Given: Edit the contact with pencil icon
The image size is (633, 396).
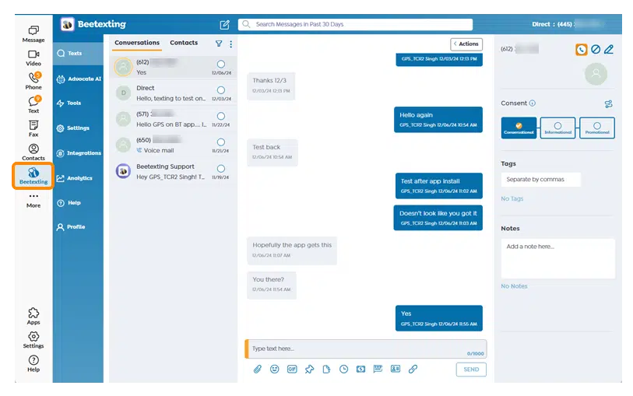Looking at the screenshot, I should point(609,49).
